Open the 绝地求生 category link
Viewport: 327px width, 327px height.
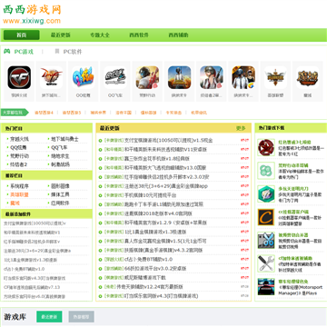pos(60,156)
